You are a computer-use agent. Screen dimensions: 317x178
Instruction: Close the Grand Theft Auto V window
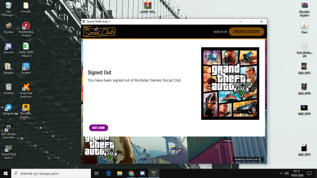coord(261,22)
